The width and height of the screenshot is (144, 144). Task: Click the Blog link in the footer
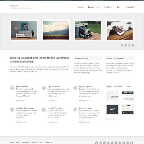[x=41, y=142]
